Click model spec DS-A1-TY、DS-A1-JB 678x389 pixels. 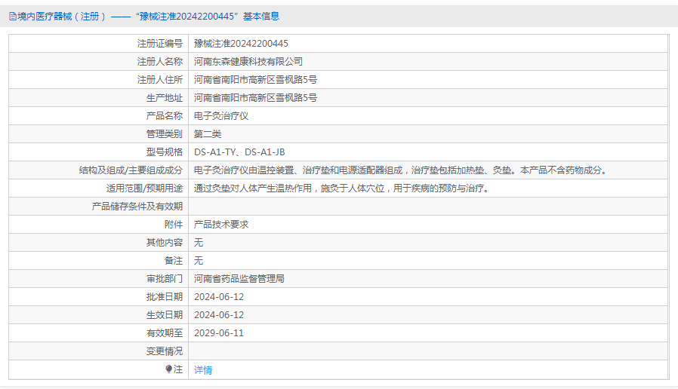click(x=239, y=152)
